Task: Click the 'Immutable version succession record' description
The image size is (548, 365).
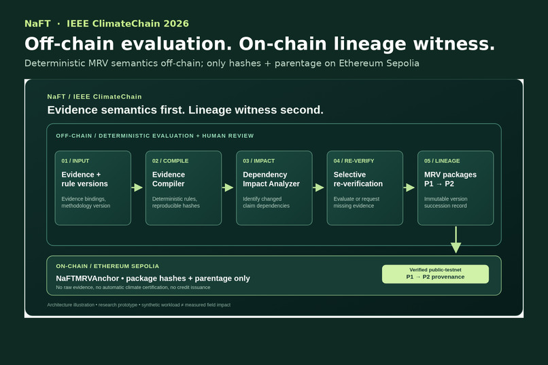Action: pyautogui.click(x=445, y=203)
